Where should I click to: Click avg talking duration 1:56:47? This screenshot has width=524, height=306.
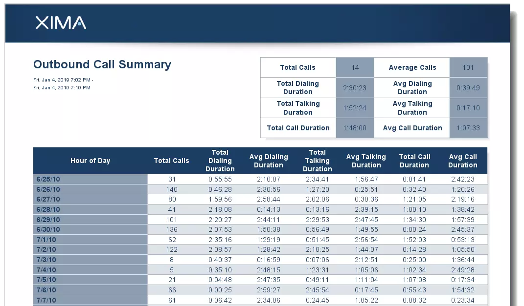(366, 179)
